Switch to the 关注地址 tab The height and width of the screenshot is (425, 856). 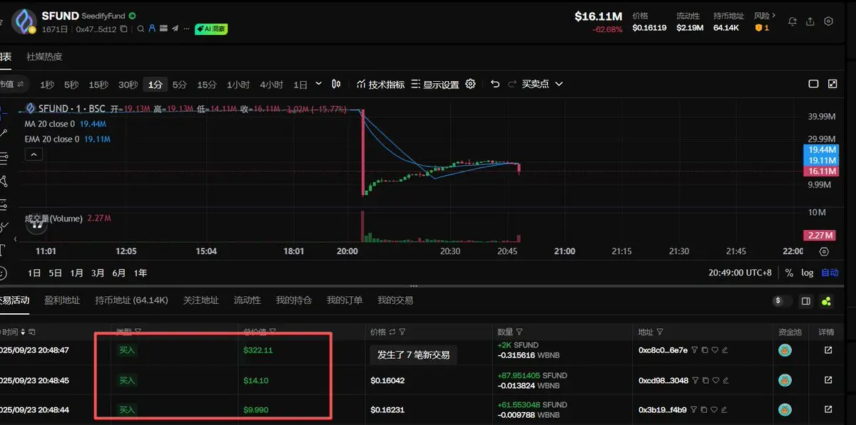201,300
